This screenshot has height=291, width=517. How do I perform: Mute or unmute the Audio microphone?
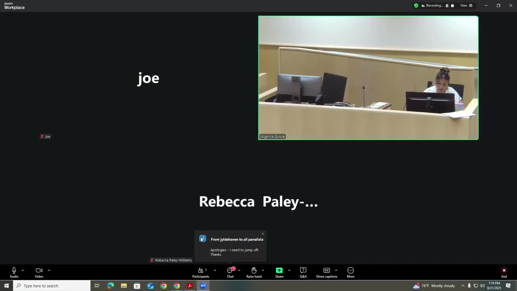14,272
